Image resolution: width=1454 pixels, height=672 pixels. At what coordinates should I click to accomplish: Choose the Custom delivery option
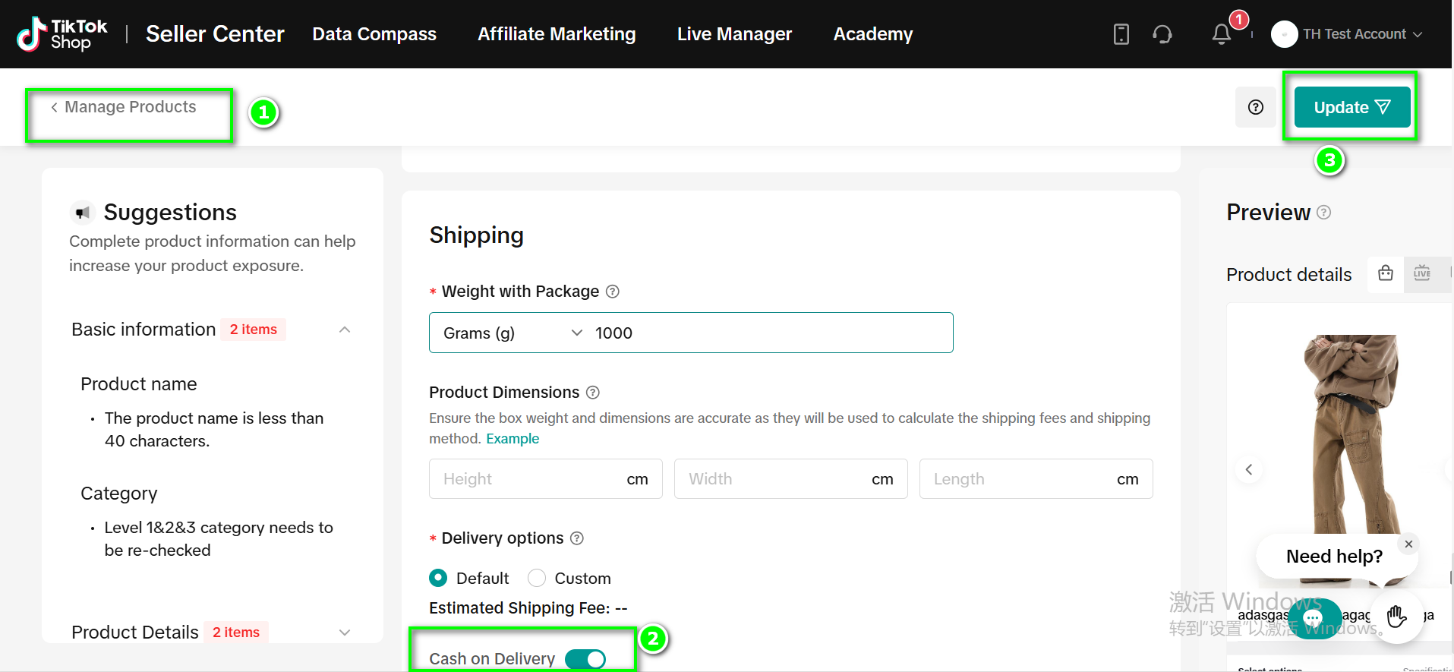pyautogui.click(x=537, y=579)
